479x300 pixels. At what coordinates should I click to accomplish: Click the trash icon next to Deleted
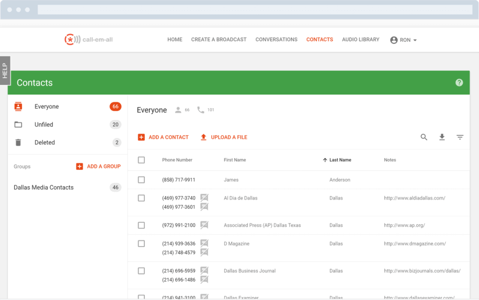click(x=18, y=142)
